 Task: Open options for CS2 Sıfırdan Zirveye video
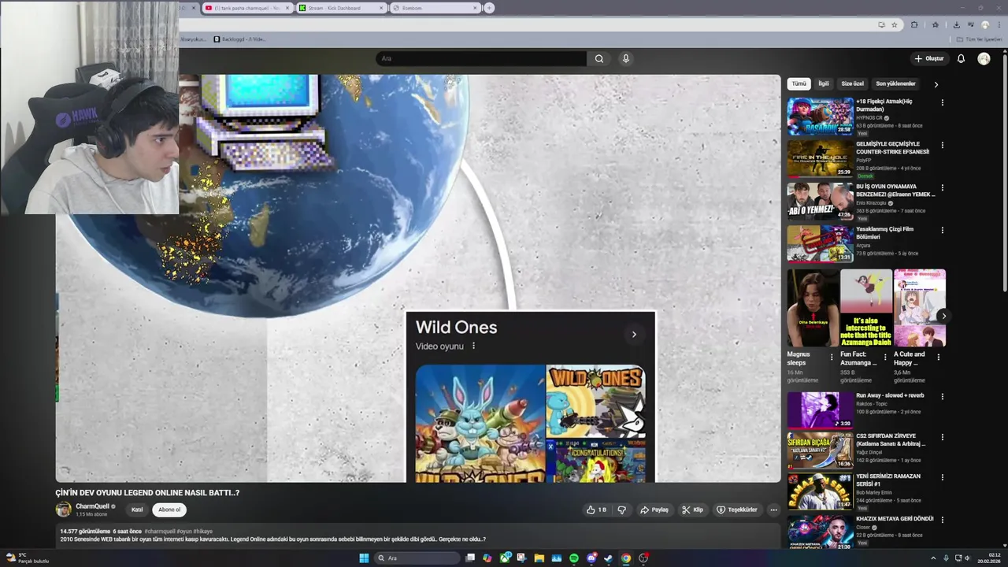point(942,437)
